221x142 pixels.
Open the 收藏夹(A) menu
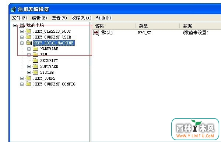tap(81, 18)
